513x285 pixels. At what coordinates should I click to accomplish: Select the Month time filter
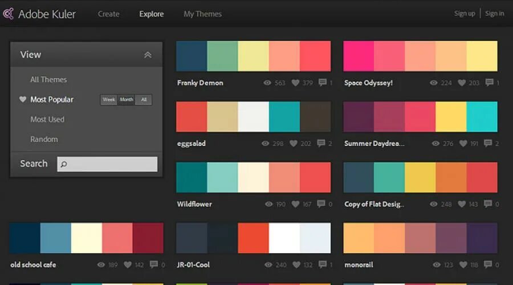[127, 100]
